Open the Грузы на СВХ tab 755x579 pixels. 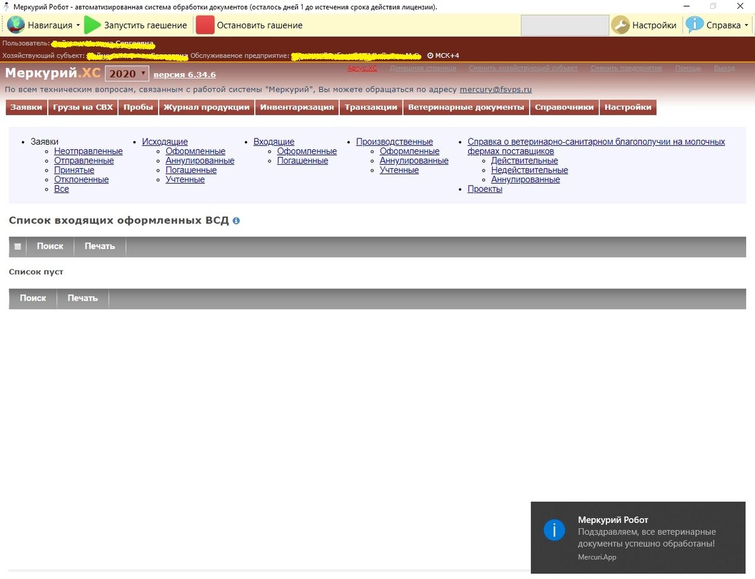(x=83, y=108)
